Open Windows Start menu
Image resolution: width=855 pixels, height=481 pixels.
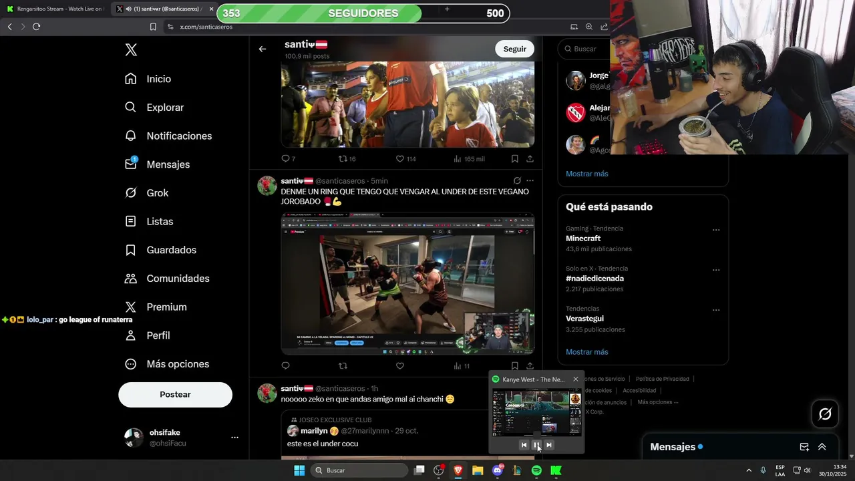tap(299, 470)
